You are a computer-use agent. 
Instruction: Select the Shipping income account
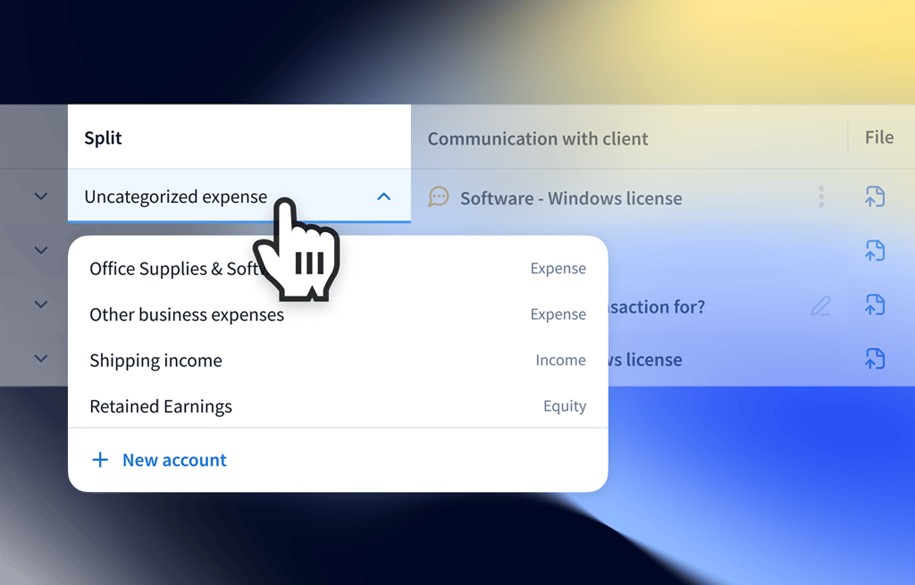coord(155,361)
